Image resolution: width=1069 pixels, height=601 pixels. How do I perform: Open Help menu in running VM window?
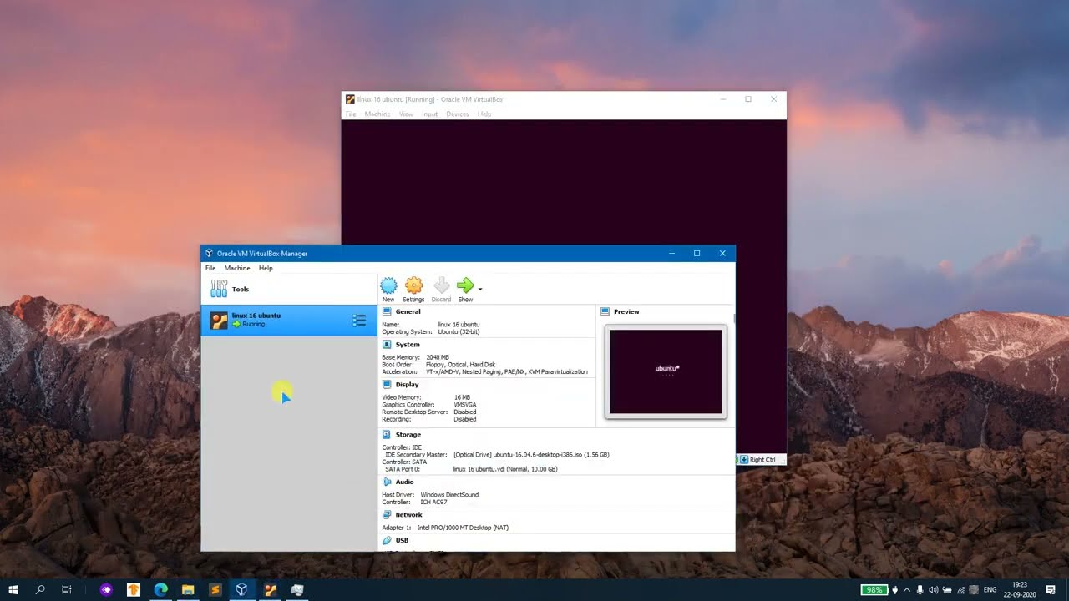point(484,114)
